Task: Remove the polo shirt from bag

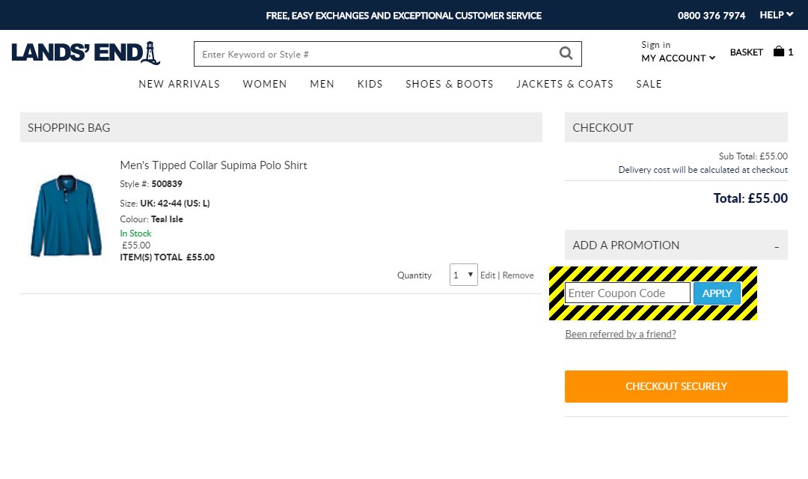Action: click(x=518, y=275)
